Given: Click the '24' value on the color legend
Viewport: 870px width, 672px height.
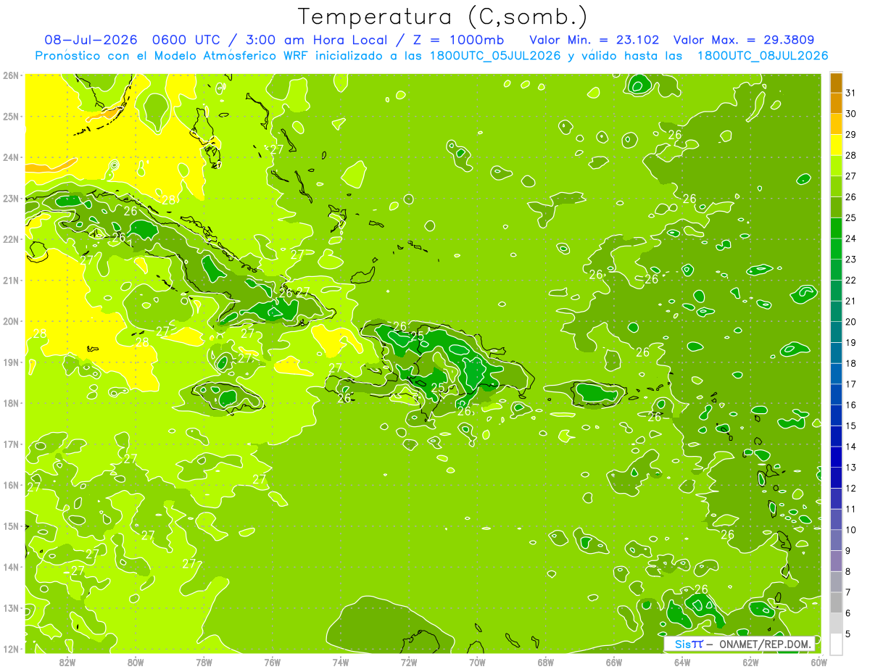Looking at the screenshot, I should click(x=851, y=238).
